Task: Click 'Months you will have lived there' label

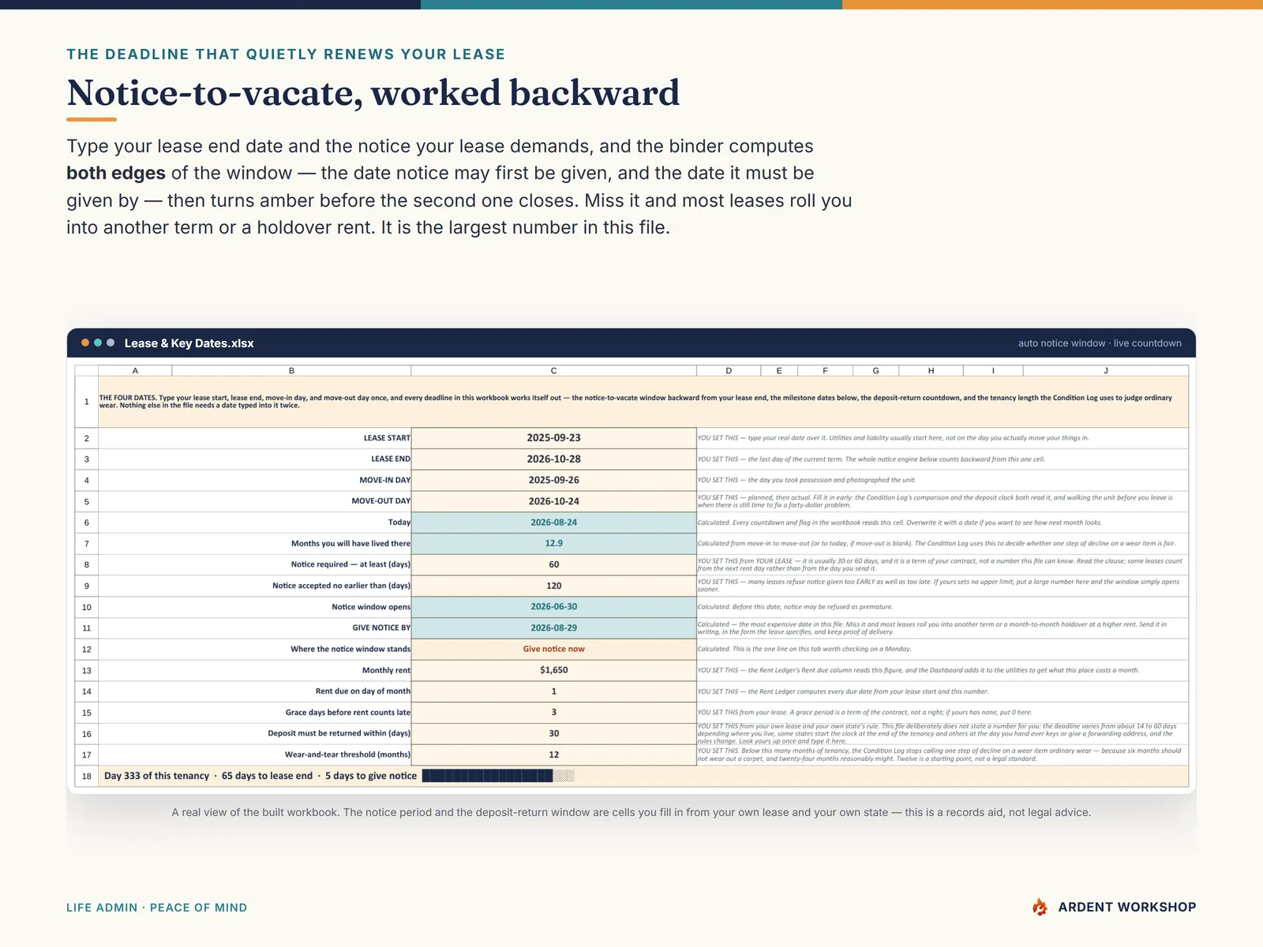Action: pyautogui.click(x=350, y=544)
